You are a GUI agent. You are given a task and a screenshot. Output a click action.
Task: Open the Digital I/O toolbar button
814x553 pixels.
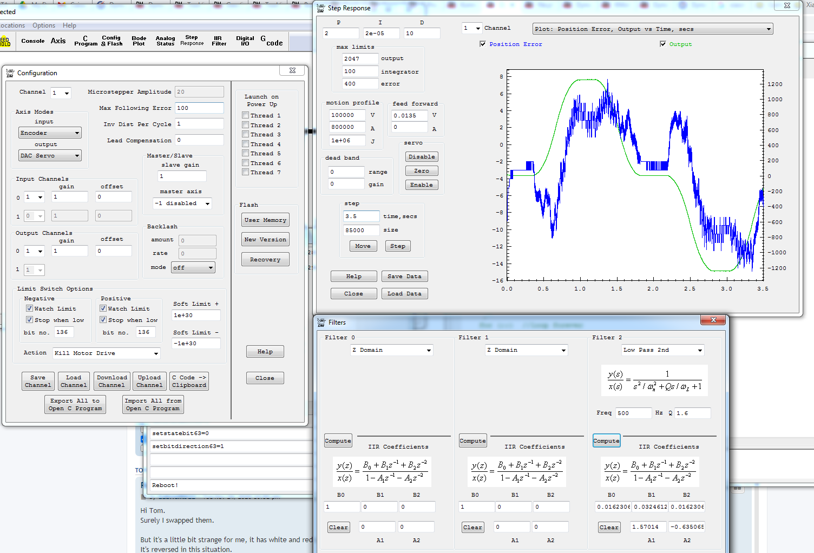(x=245, y=41)
